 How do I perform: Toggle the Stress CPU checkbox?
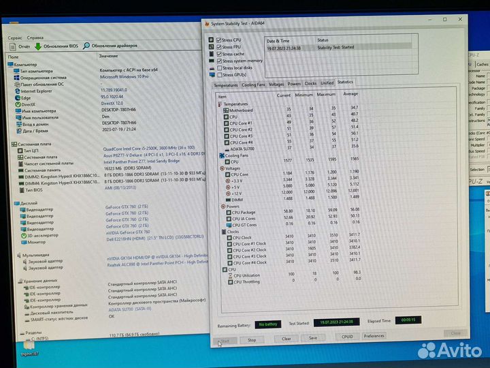point(218,40)
